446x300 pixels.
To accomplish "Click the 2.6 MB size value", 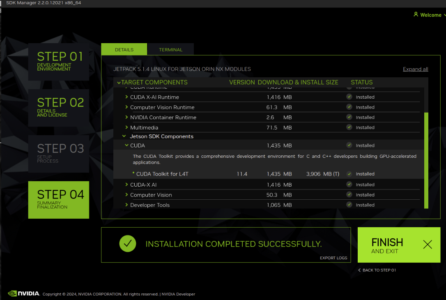I will [x=279, y=117].
